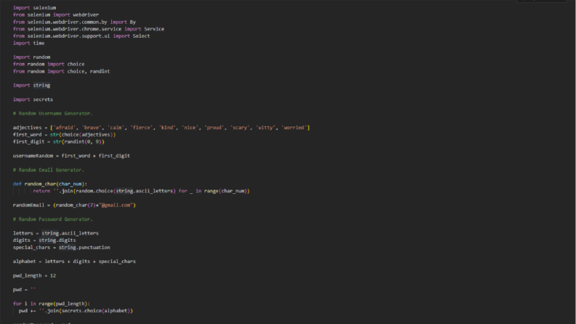
Task: Click the '@gmail.com' string
Action: [115, 205]
